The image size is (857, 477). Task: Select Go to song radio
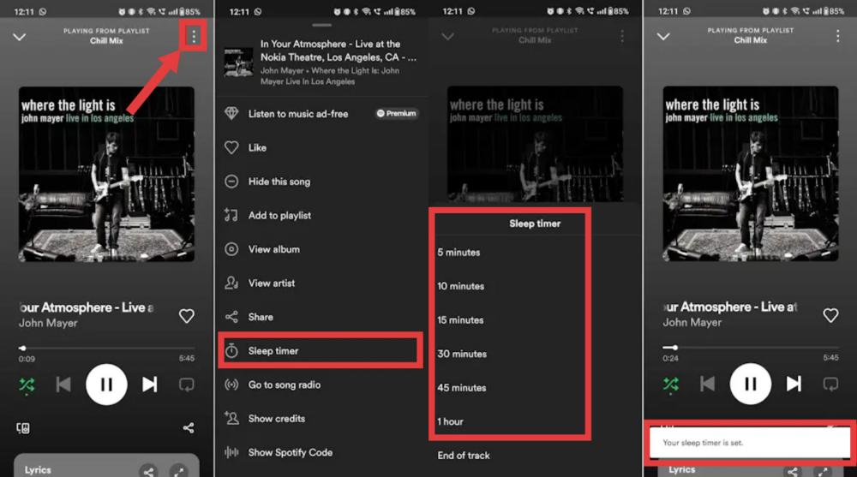tap(321, 385)
